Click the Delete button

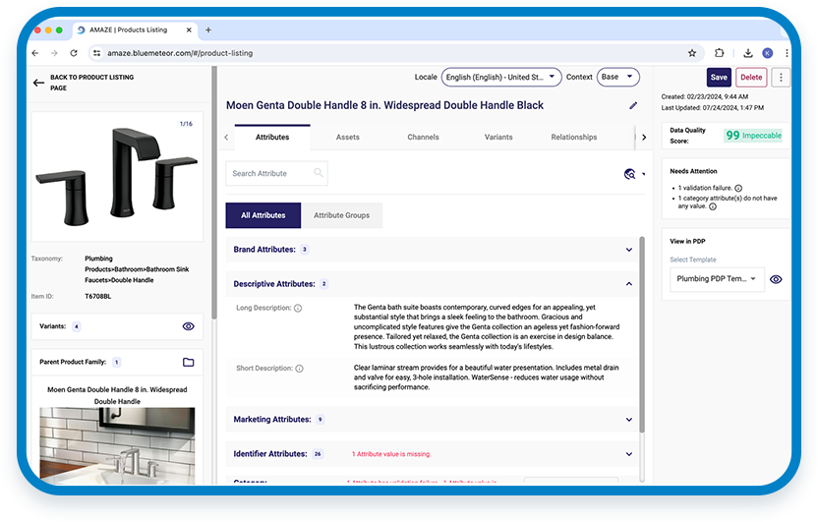click(x=751, y=78)
